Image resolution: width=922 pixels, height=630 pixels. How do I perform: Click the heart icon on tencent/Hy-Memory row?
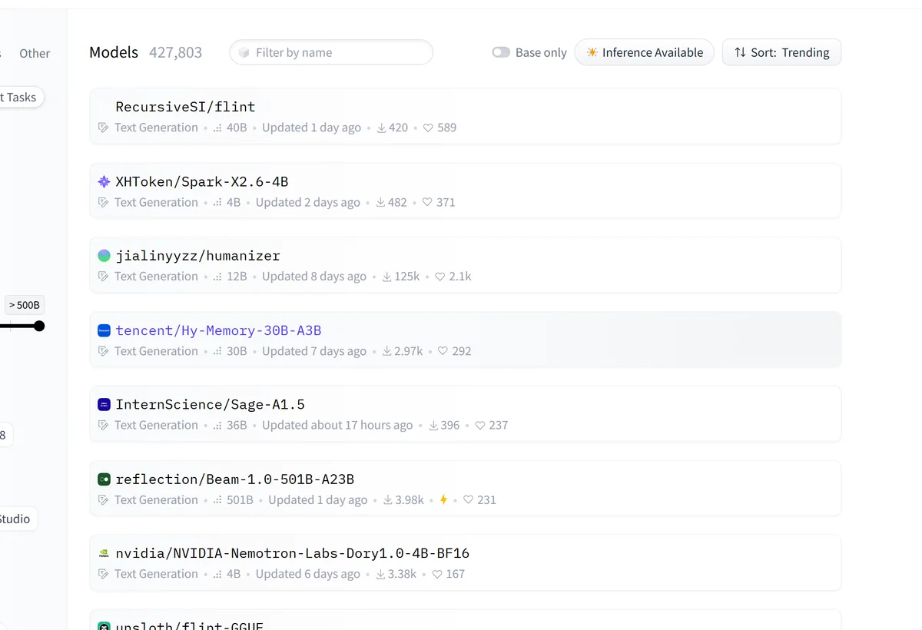443,351
